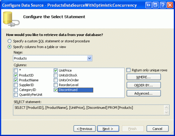Open the ORDER BY button
The width and height of the screenshot is (175, 136).
[143, 85]
